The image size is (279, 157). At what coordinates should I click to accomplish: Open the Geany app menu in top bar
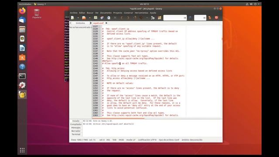point(40,4)
